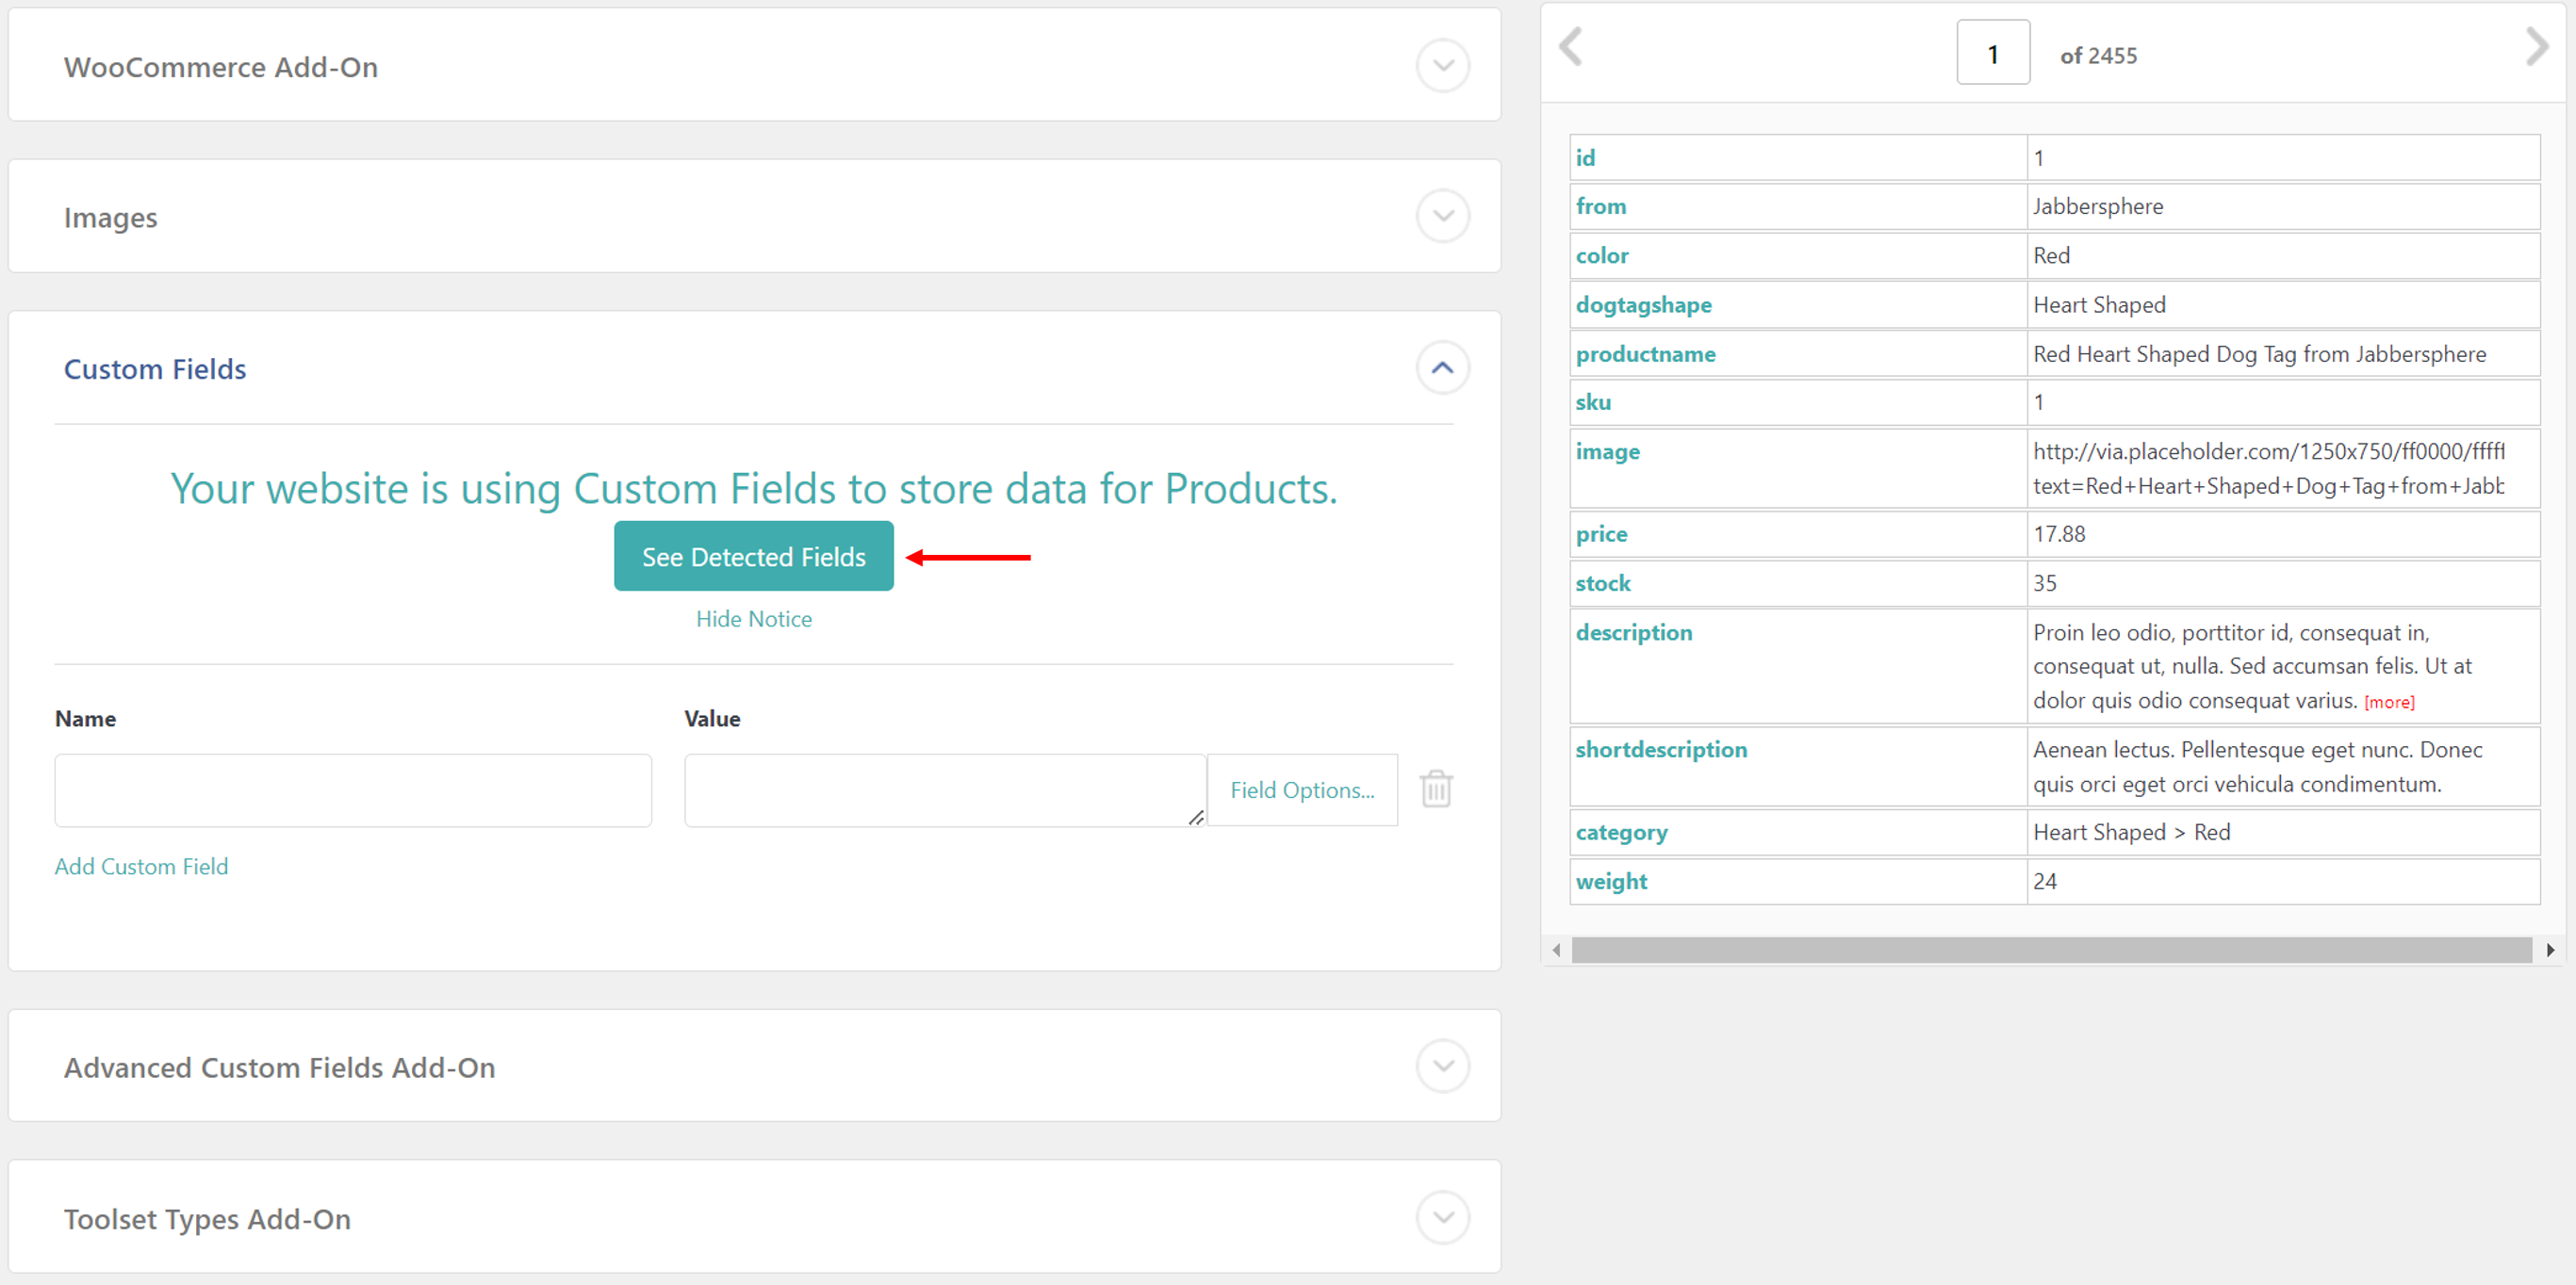2576x1285 pixels.
Task: Expand the WooCommerce Add-On section
Action: click(x=1442, y=66)
